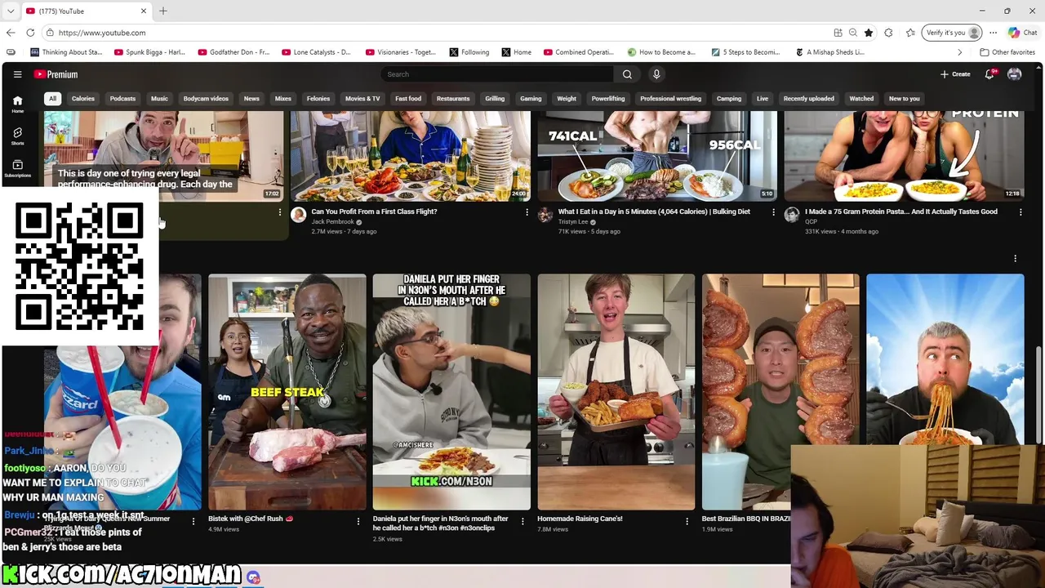The height and width of the screenshot is (588, 1045).
Task: Open the YouTube guide hamburger menu
Action: (17, 74)
